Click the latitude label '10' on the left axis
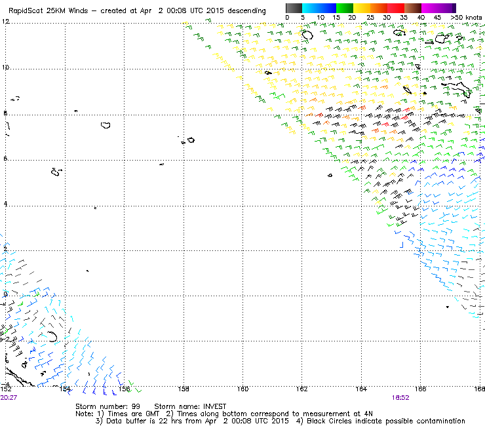The width and height of the screenshot is (485, 426). click(5, 67)
